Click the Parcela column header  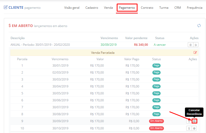(22, 59)
